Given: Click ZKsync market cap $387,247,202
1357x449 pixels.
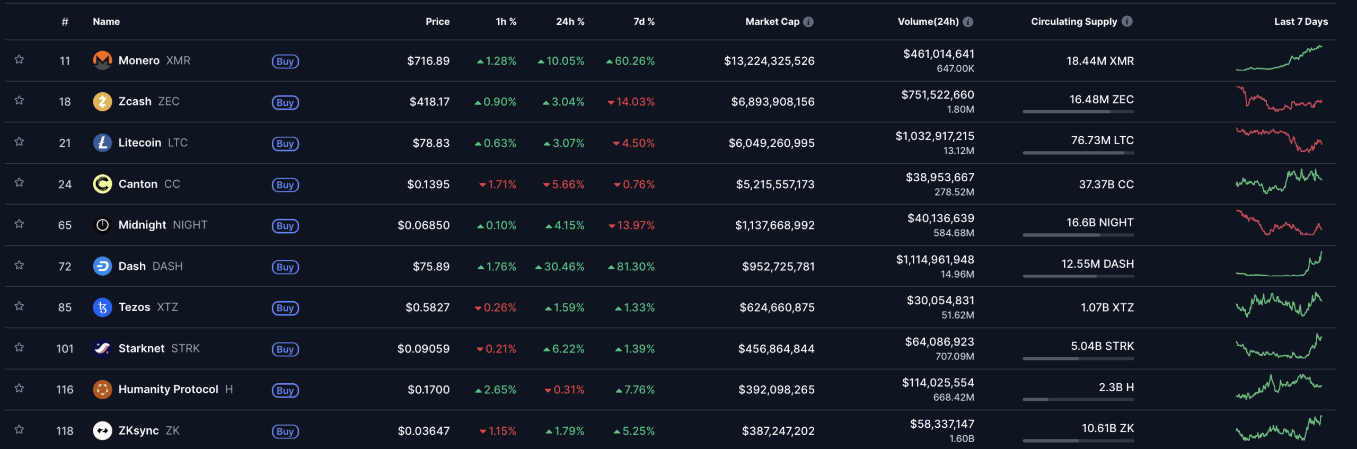Looking at the screenshot, I should click(778, 431).
